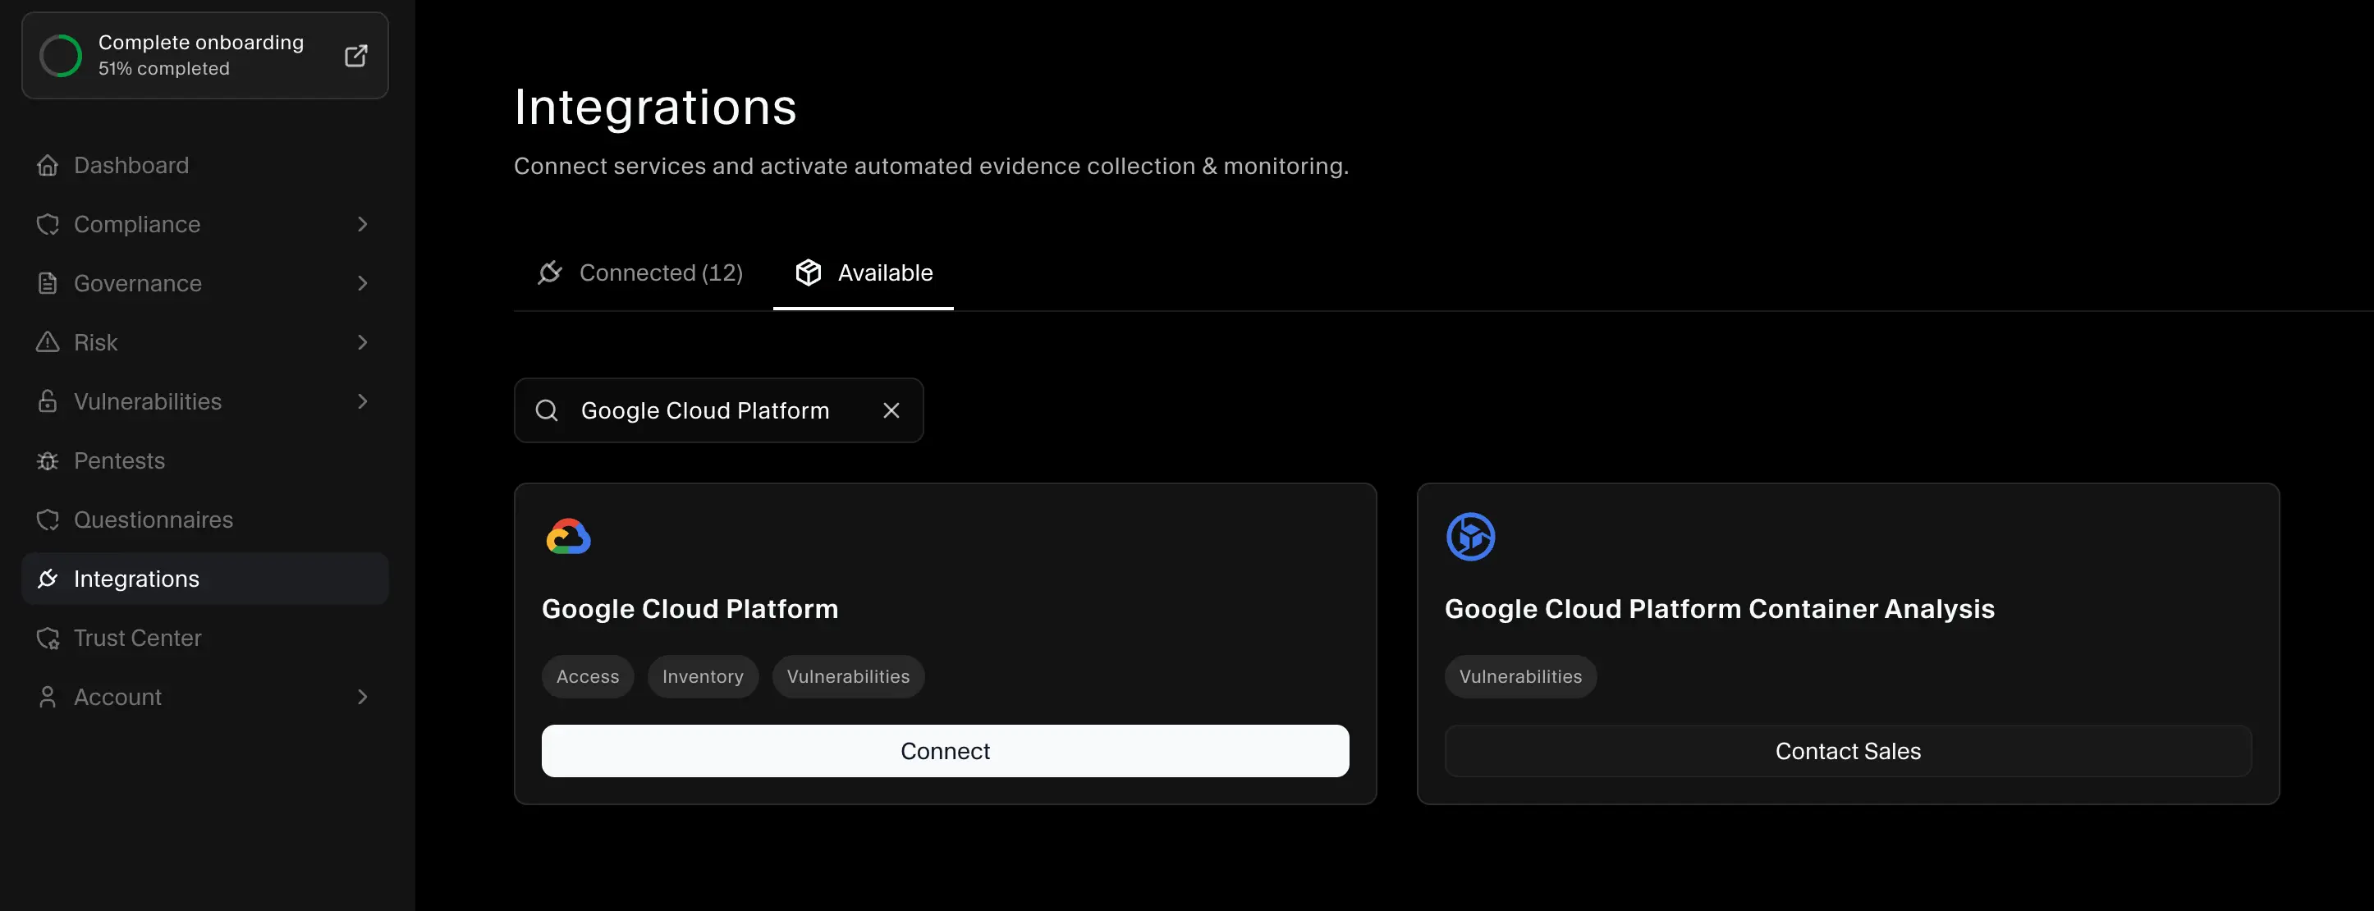2374x911 pixels.
Task: Click the cube icon on Available tab
Action: (809, 272)
